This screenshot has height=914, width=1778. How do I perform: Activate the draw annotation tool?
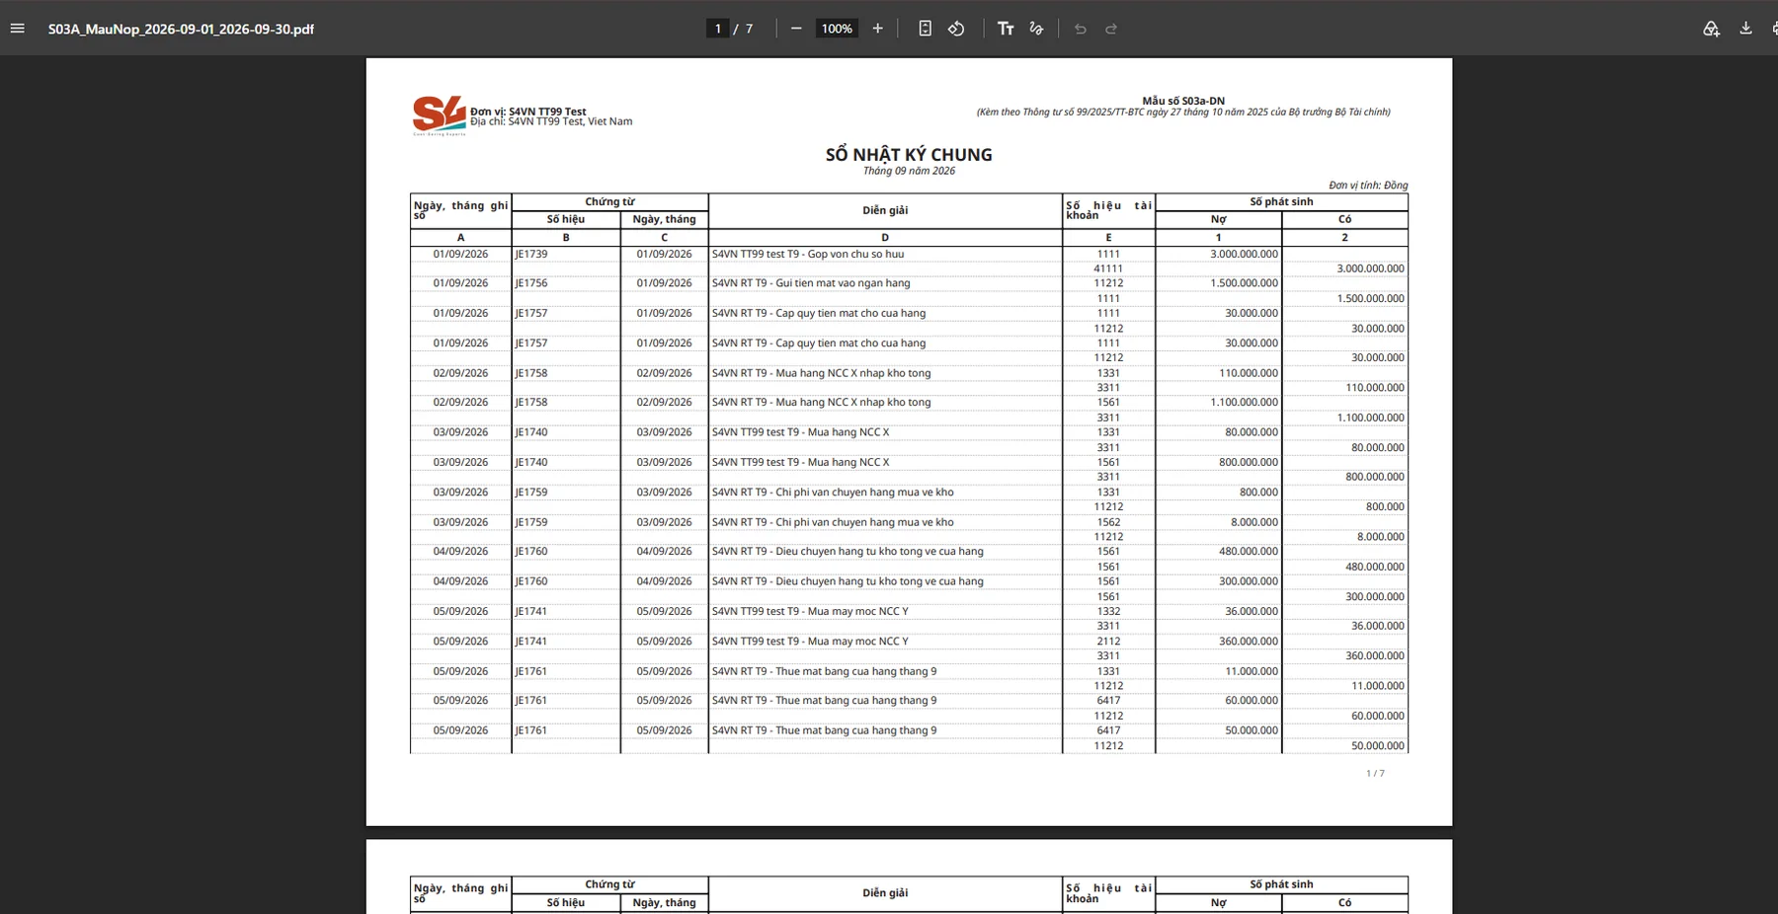point(1036,29)
